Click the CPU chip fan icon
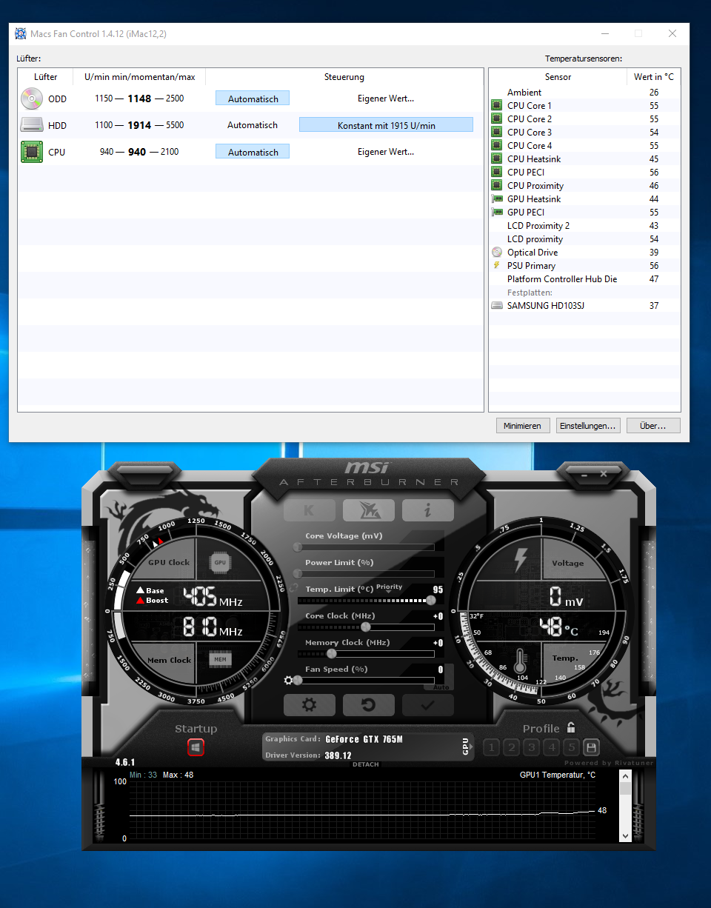The height and width of the screenshot is (908, 711). (x=32, y=152)
